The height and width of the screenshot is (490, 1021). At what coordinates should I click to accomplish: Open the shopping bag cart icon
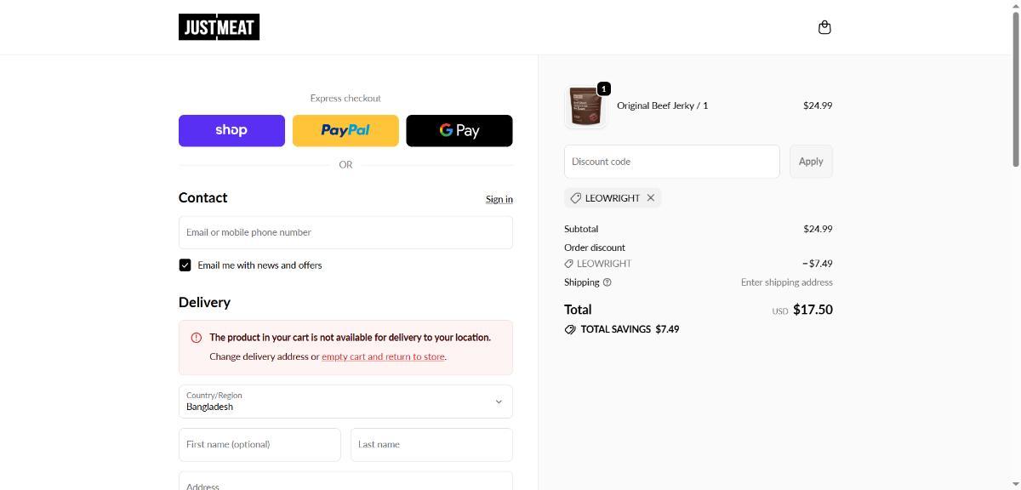click(824, 27)
